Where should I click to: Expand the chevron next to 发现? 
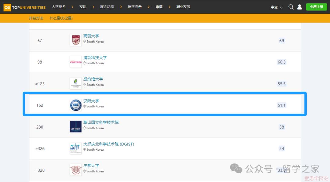tap(93, 7)
